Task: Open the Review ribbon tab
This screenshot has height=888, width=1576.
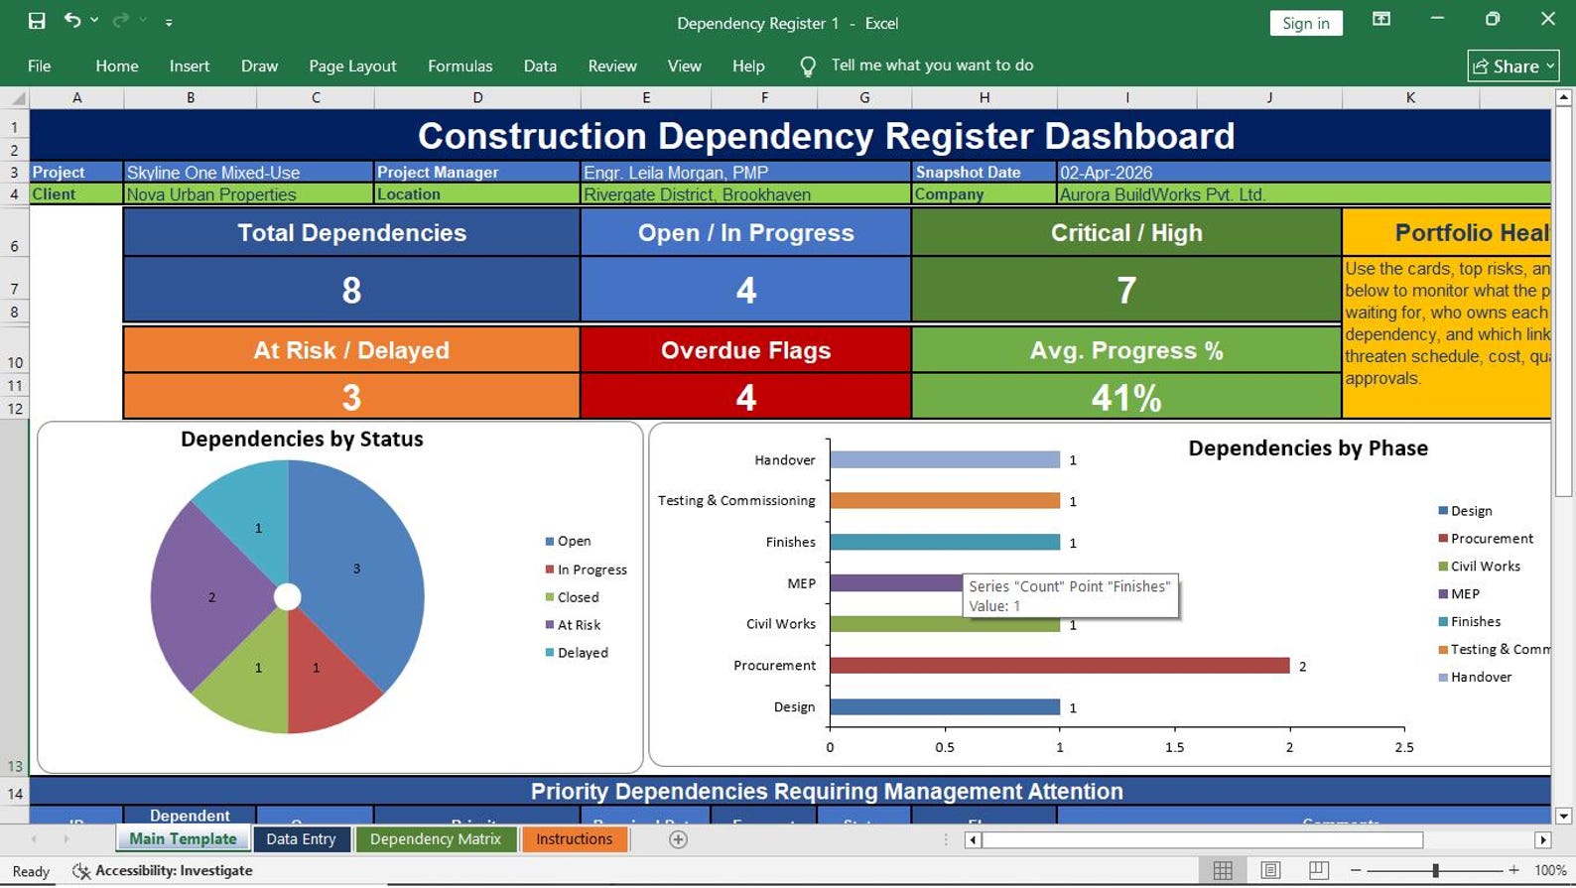Action: 612,65
